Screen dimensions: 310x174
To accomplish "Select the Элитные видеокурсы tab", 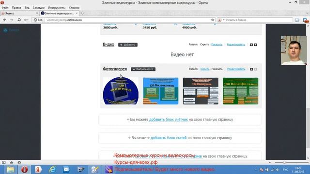I will 59,13.
